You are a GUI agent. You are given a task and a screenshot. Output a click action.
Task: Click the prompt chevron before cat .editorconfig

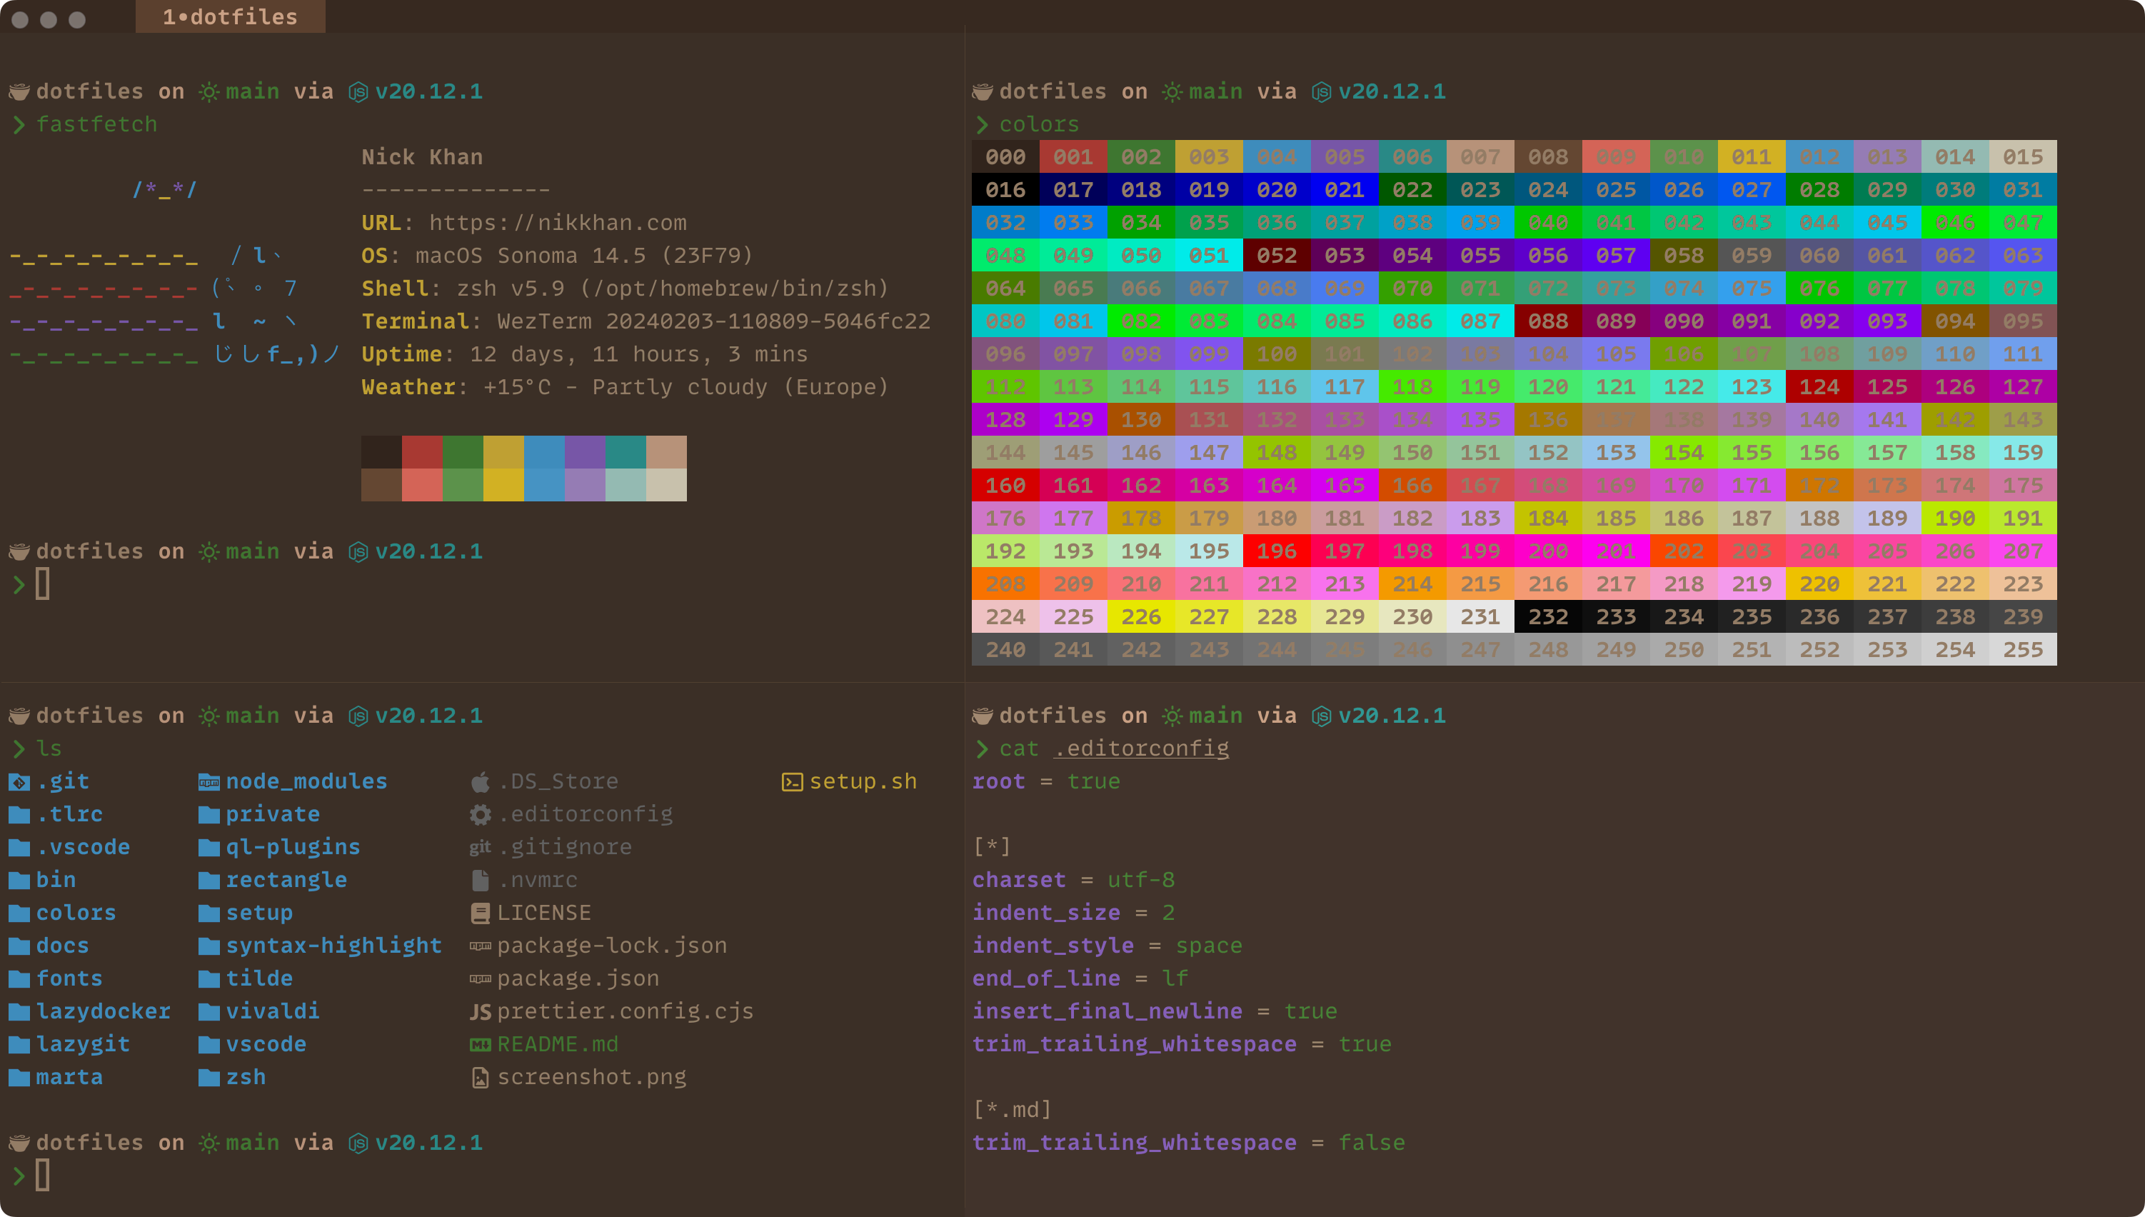(982, 749)
